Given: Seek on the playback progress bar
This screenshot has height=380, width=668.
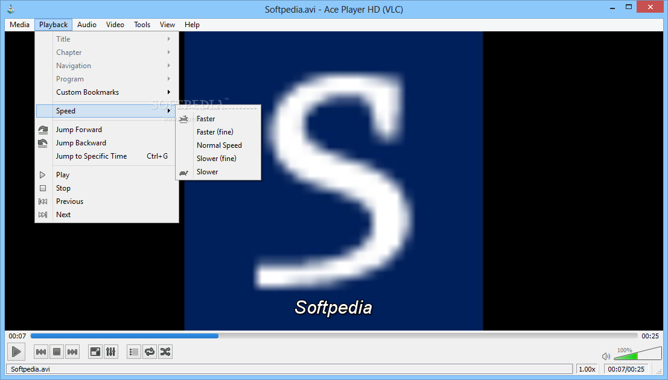Looking at the screenshot, I should [334, 336].
